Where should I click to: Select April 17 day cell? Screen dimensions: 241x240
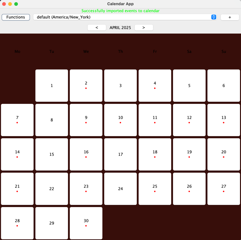point(120,155)
